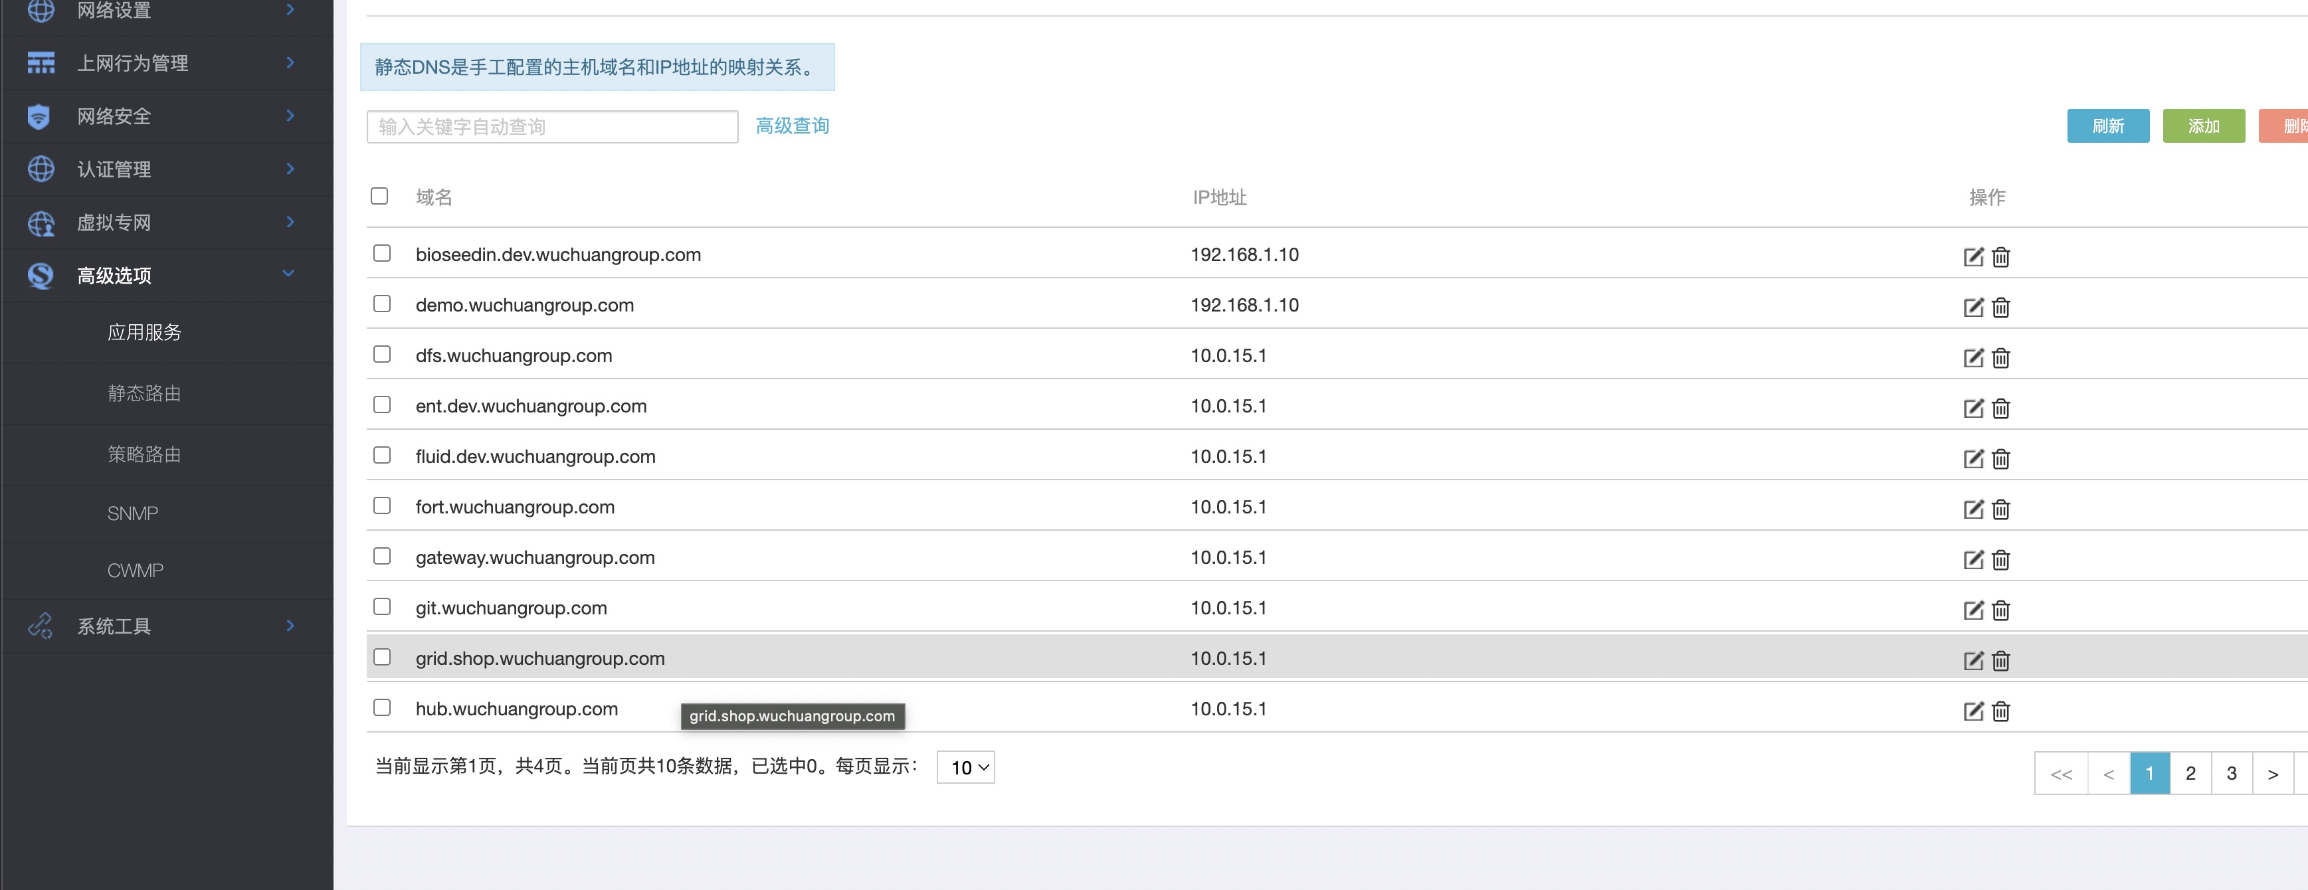The image size is (2308, 890).
Task: Click the 网络安全 shield icon in the sidebar
Action: 39,116
